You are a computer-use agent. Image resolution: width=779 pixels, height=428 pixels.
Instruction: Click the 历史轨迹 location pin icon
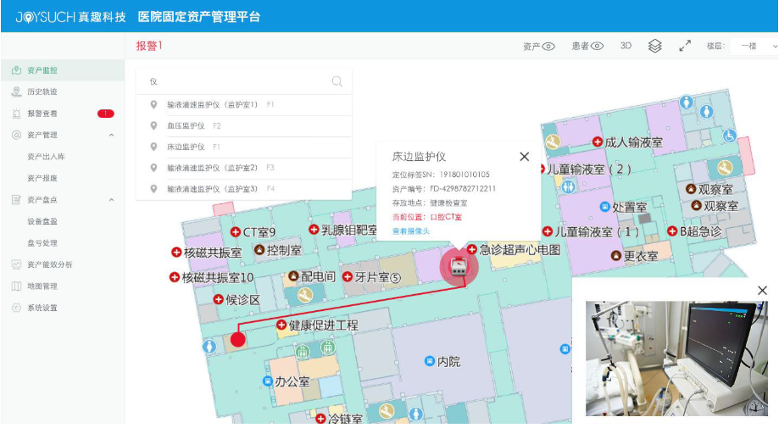pos(16,92)
